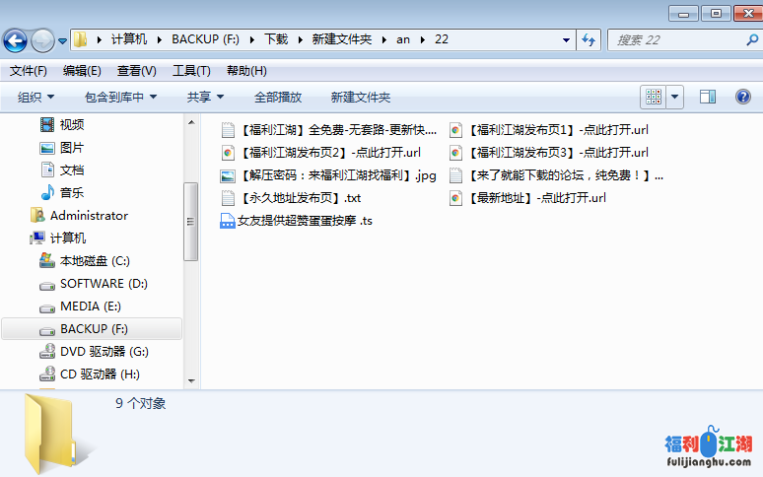The height and width of the screenshot is (477, 763).
Task: Expand the view options dropdown arrow
Action: pyautogui.click(x=675, y=97)
